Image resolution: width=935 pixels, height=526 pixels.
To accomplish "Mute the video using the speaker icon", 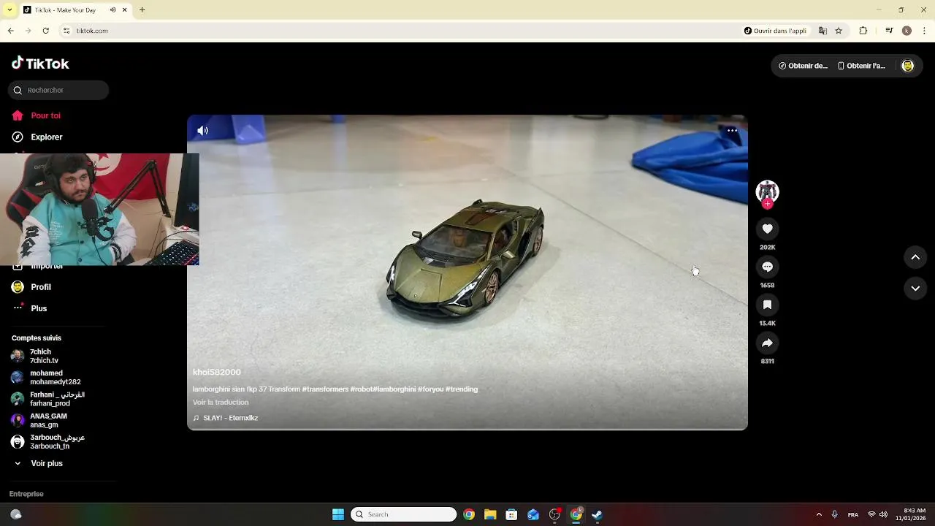I will coord(203,131).
